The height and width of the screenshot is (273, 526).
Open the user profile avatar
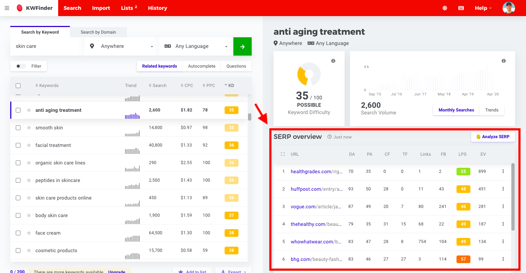click(508, 8)
